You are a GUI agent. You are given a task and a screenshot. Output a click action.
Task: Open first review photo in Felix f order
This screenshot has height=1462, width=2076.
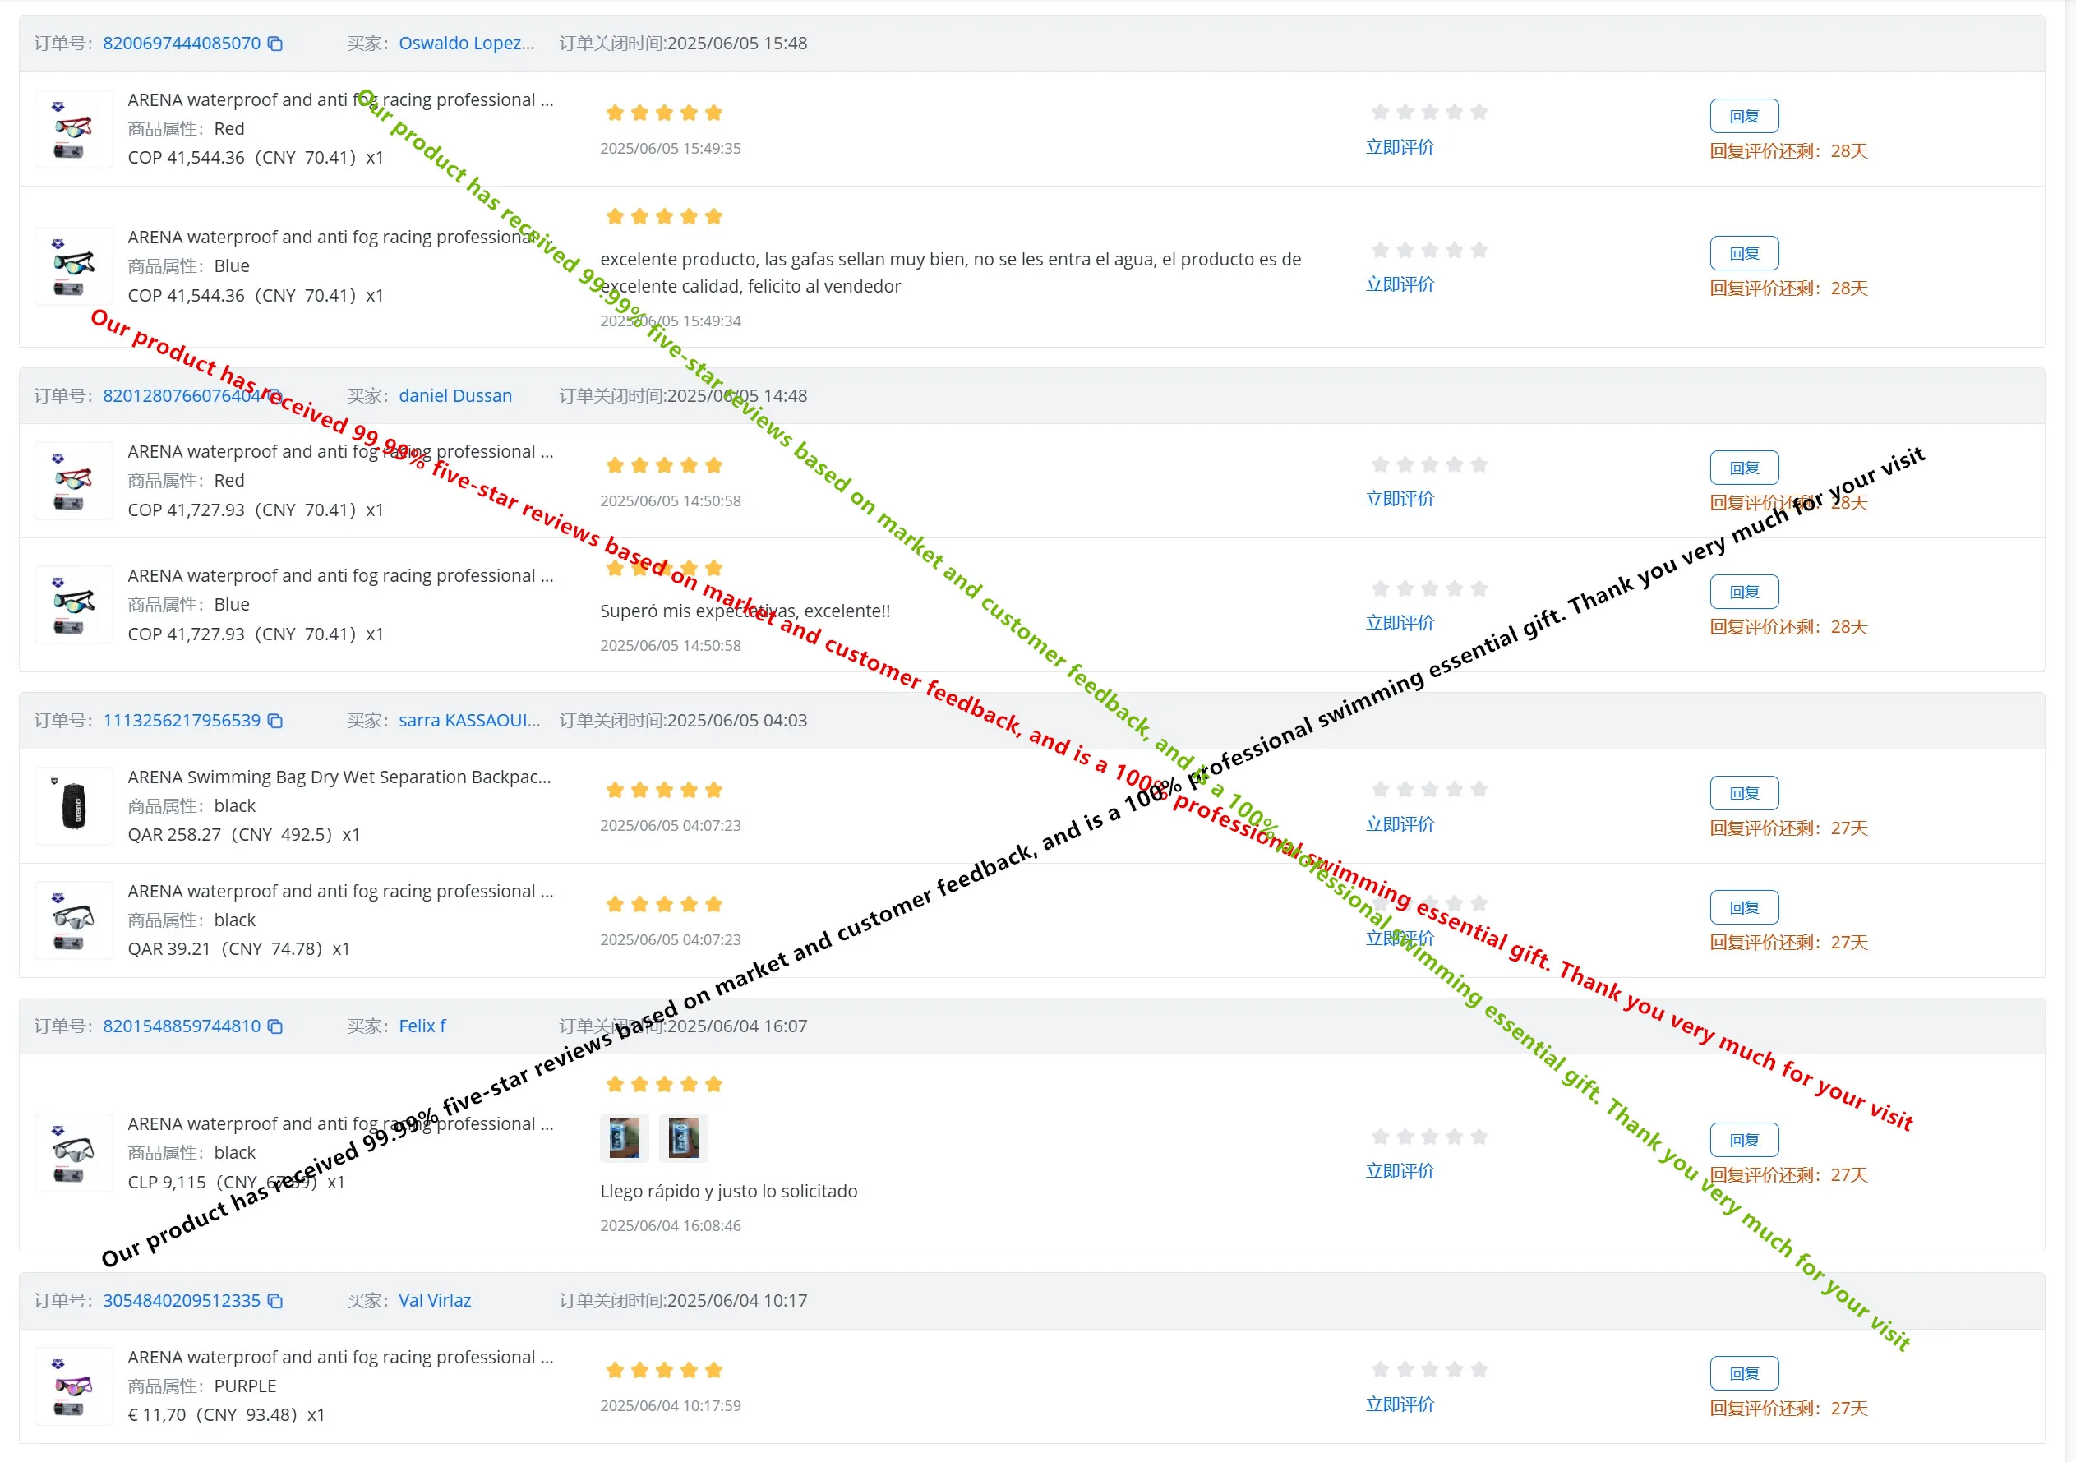[x=624, y=1137]
